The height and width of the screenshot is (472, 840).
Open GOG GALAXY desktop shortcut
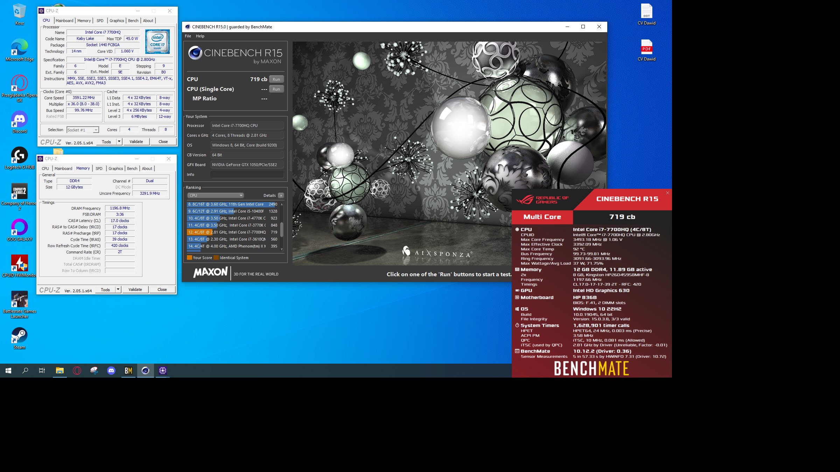click(19, 230)
